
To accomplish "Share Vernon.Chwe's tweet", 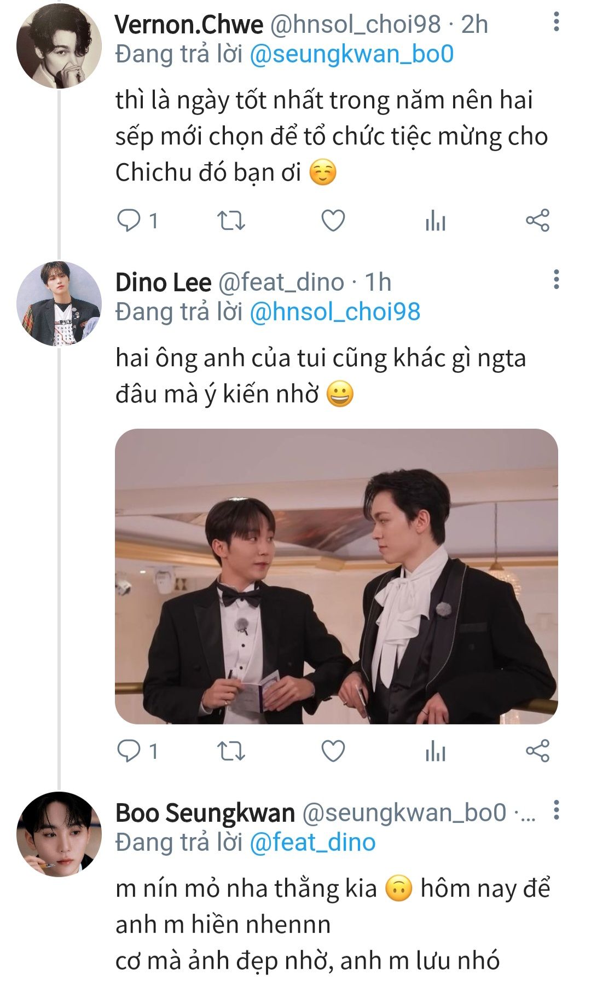I will [537, 221].
